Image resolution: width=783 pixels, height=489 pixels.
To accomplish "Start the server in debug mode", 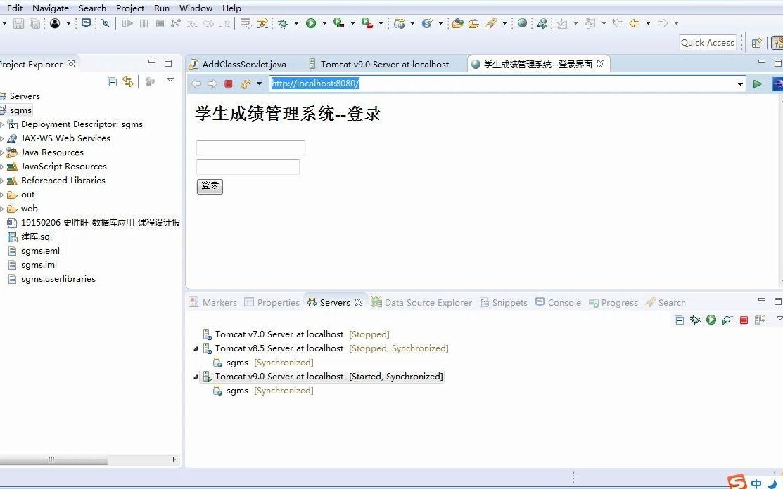I will pos(695,320).
